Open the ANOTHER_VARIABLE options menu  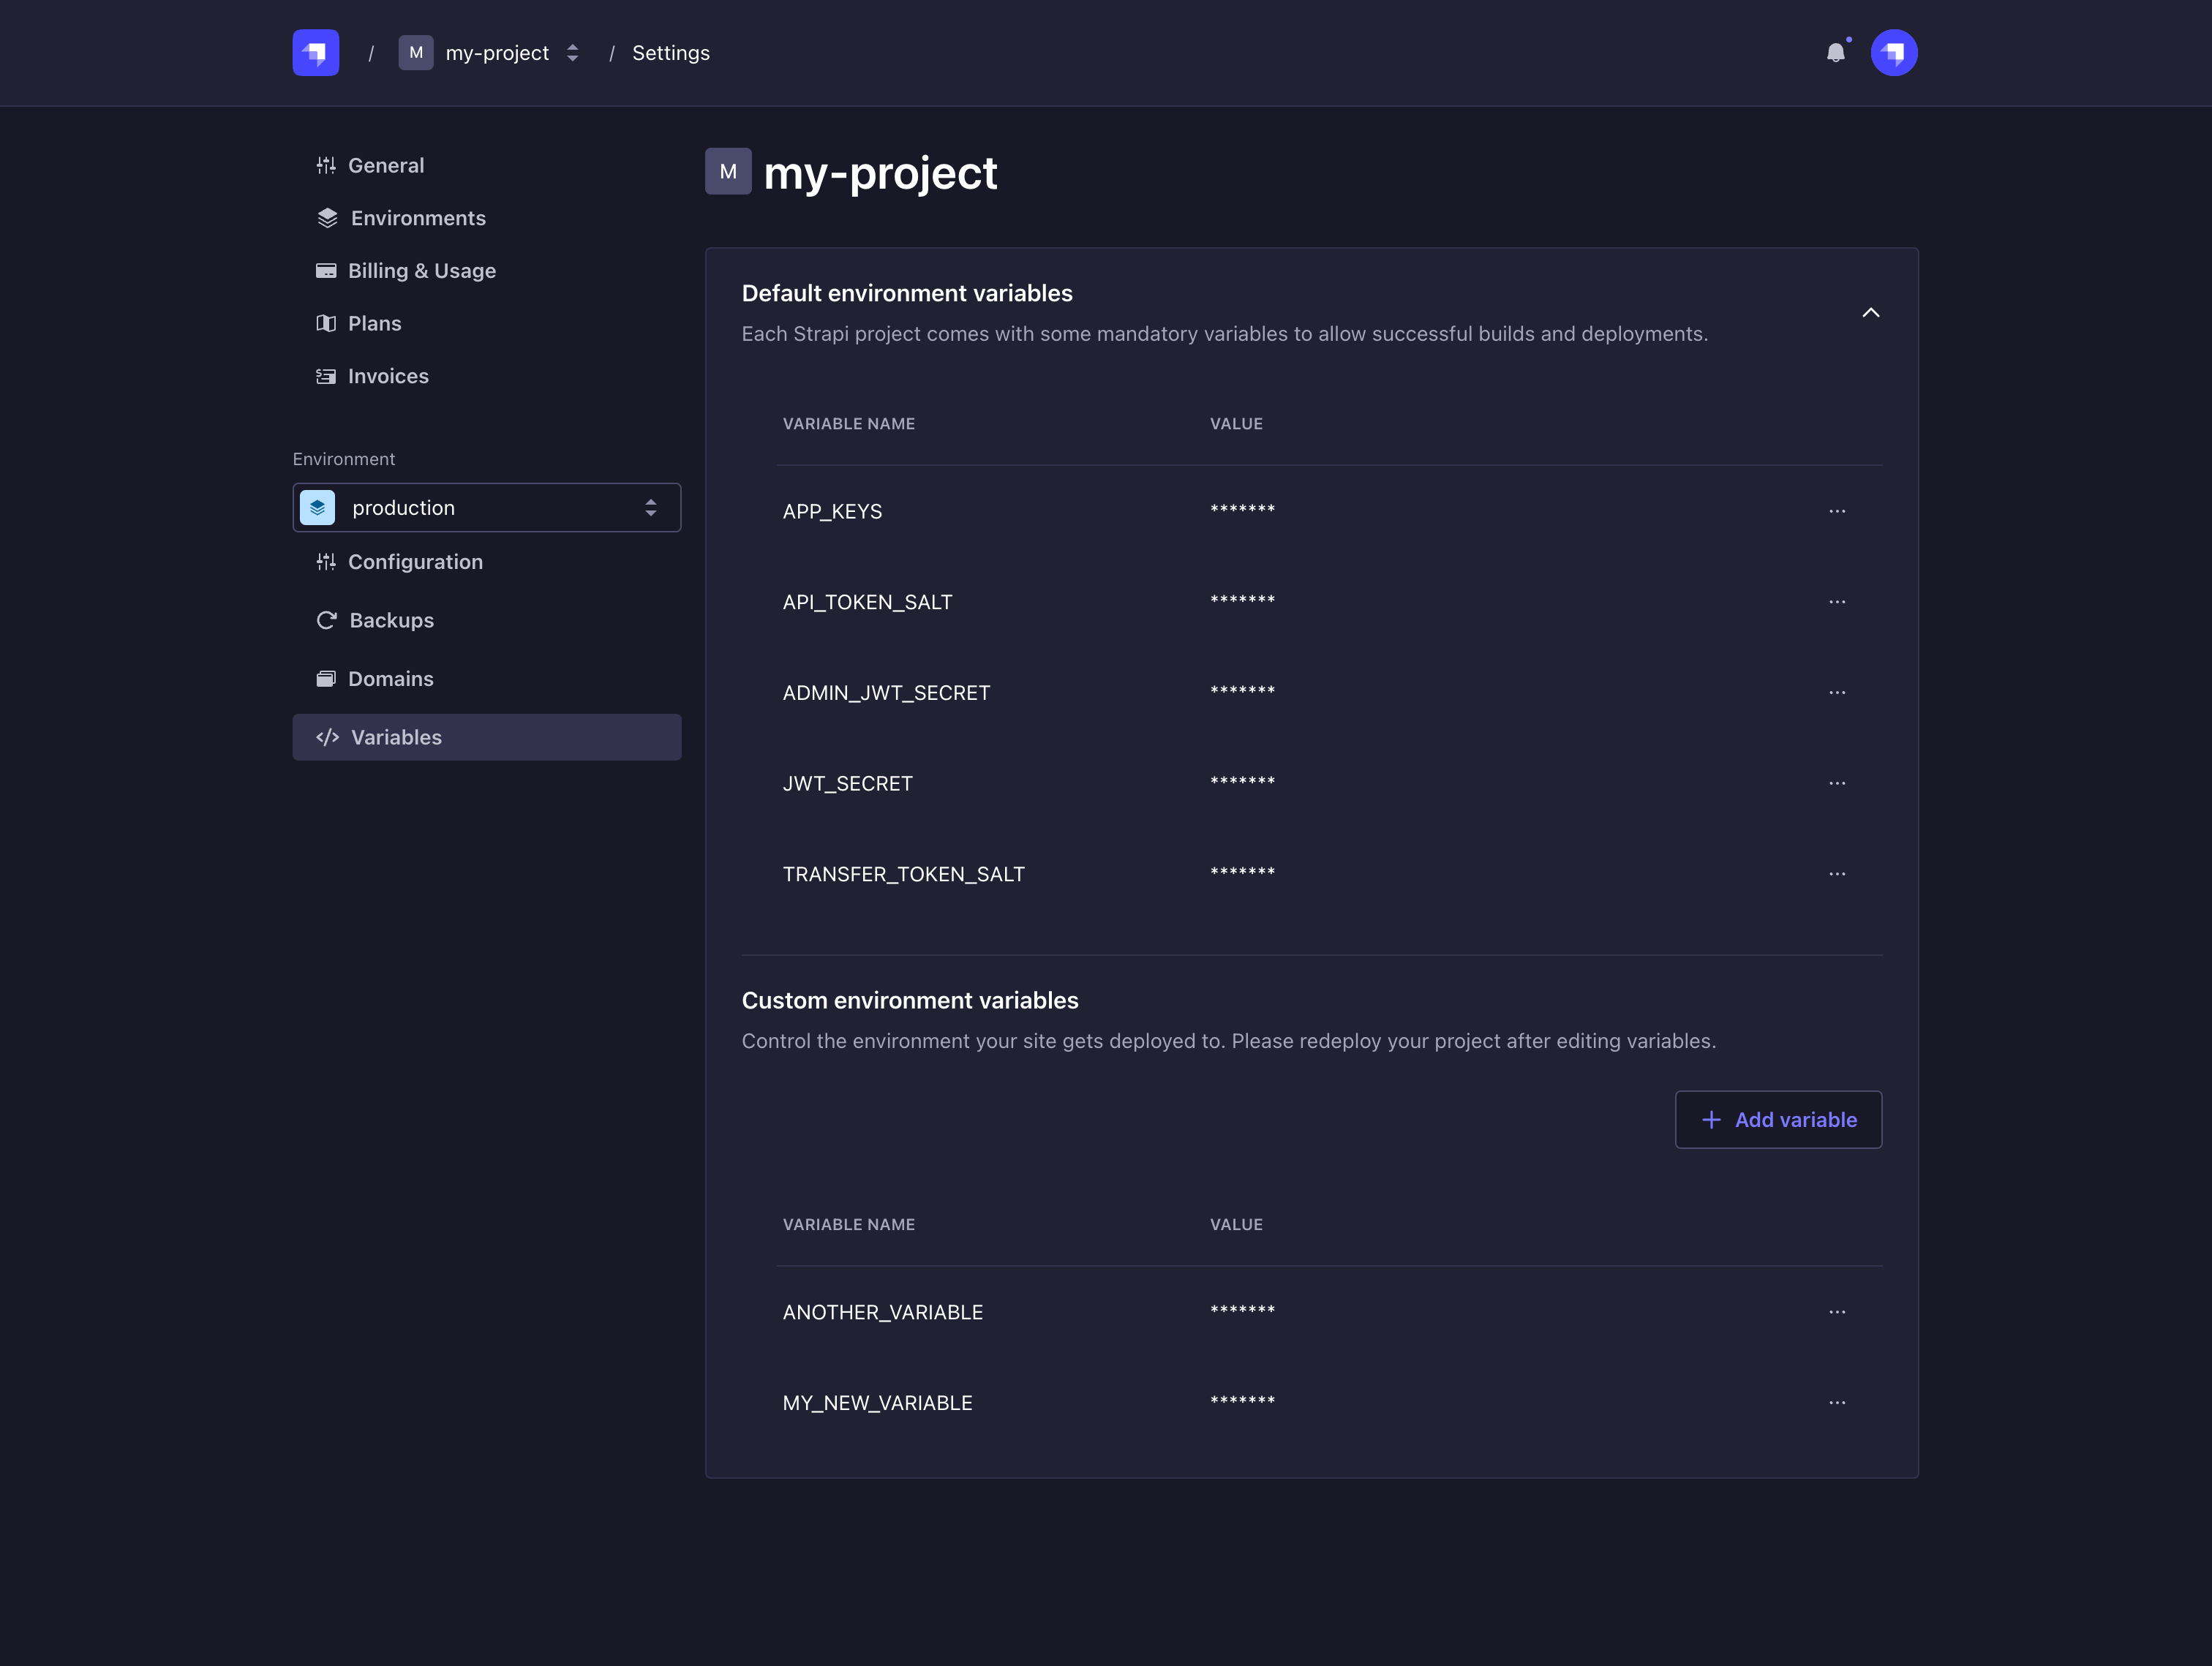pos(1836,1312)
